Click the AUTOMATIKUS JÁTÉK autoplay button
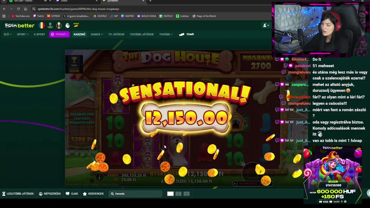 pos(252,183)
